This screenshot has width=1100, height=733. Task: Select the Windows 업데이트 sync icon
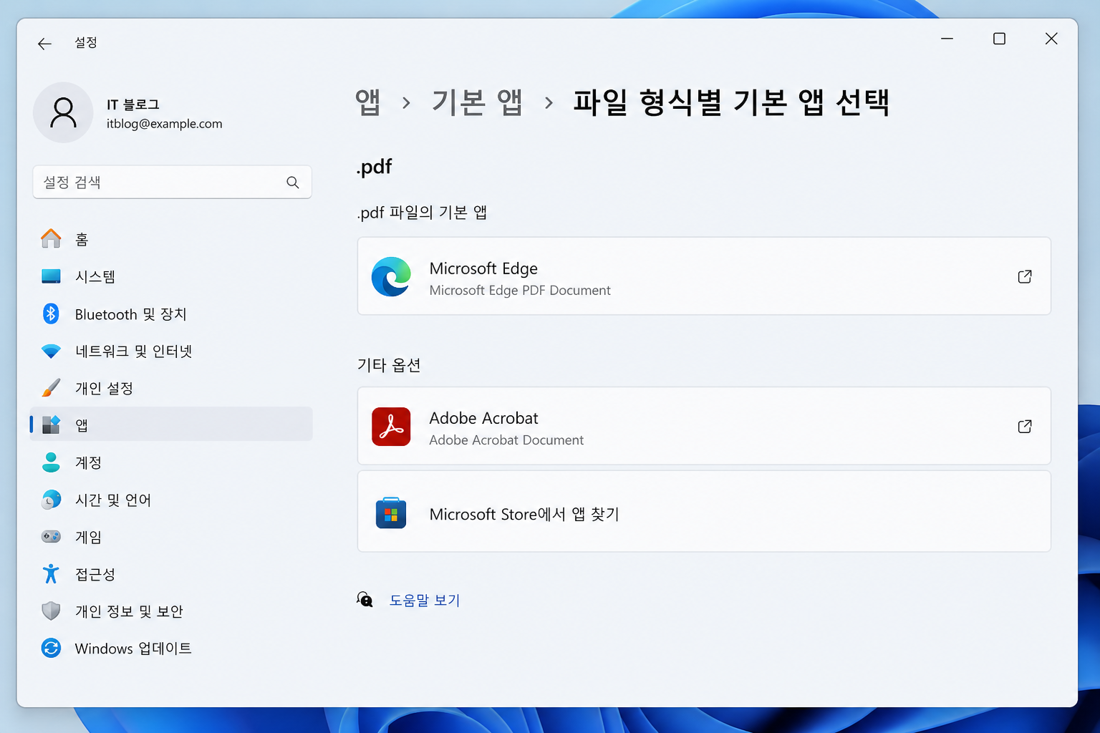coord(51,649)
